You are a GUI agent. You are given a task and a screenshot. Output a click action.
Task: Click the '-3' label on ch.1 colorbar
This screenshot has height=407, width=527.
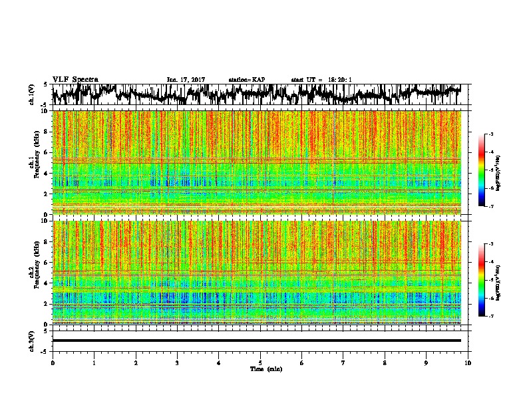(490, 134)
